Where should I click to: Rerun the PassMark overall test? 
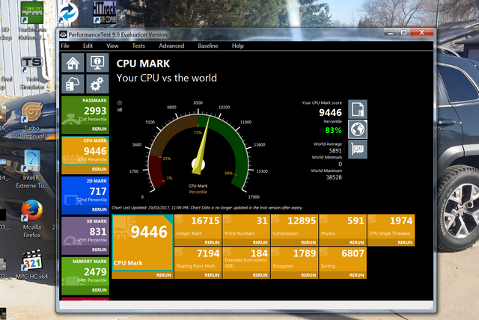tap(100, 129)
